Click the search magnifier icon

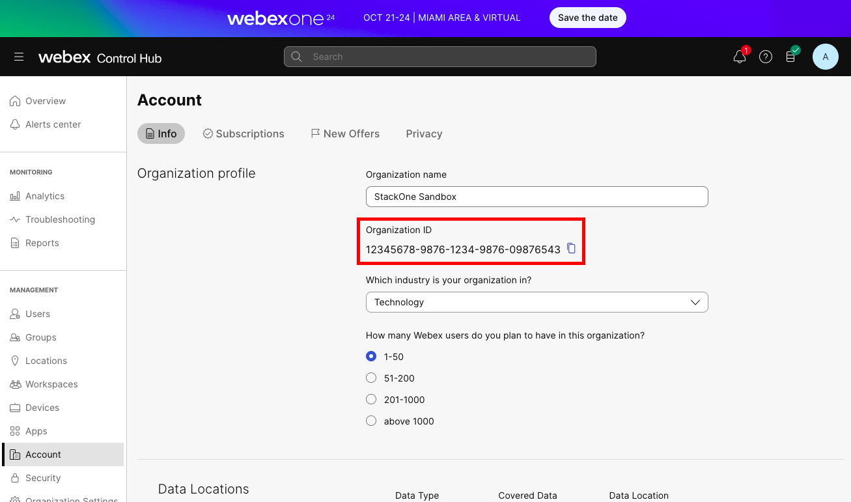click(296, 57)
